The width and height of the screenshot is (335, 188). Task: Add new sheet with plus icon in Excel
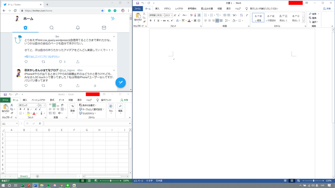(x=37, y=176)
